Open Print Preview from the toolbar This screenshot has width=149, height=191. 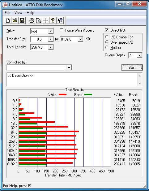pyautogui.click(x=39, y=20)
